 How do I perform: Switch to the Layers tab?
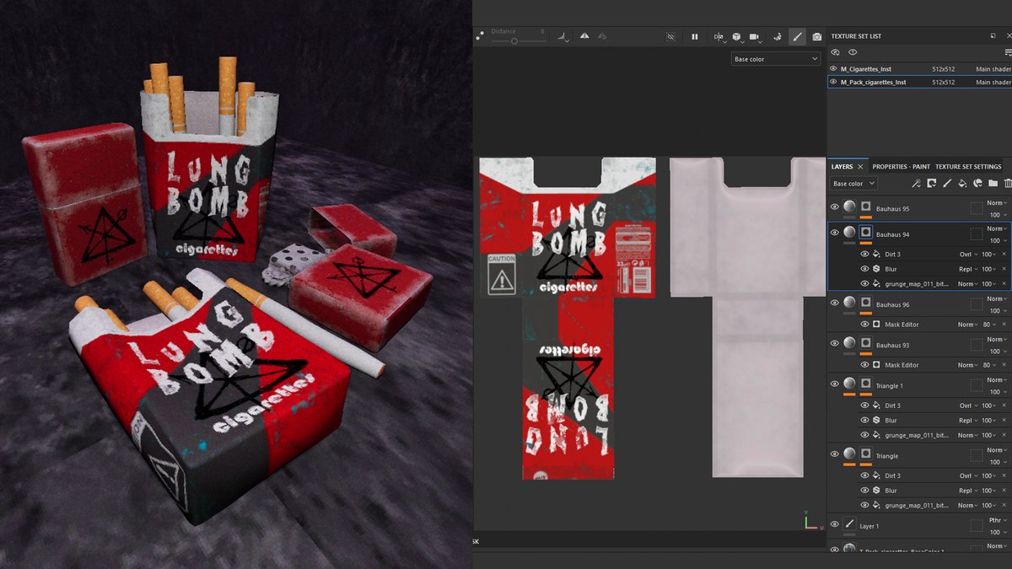pos(842,167)
